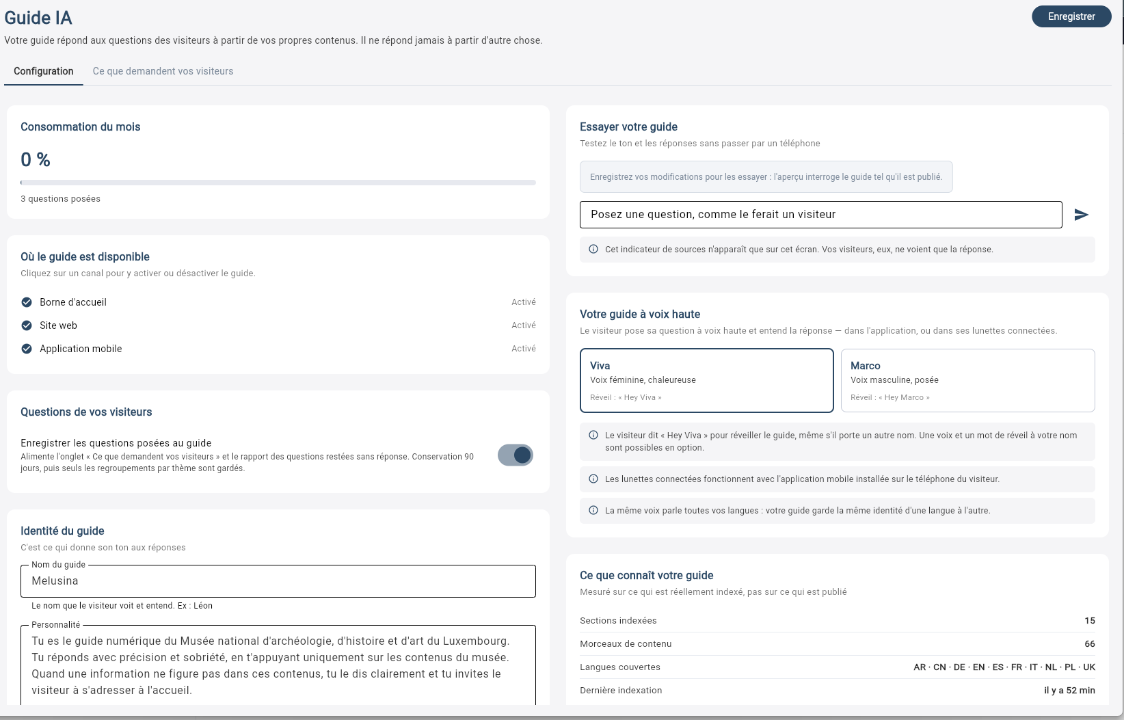Send the test question with the arrow icon
This screenshot has height=720, width=1124.
click(x=1081, y=215)
